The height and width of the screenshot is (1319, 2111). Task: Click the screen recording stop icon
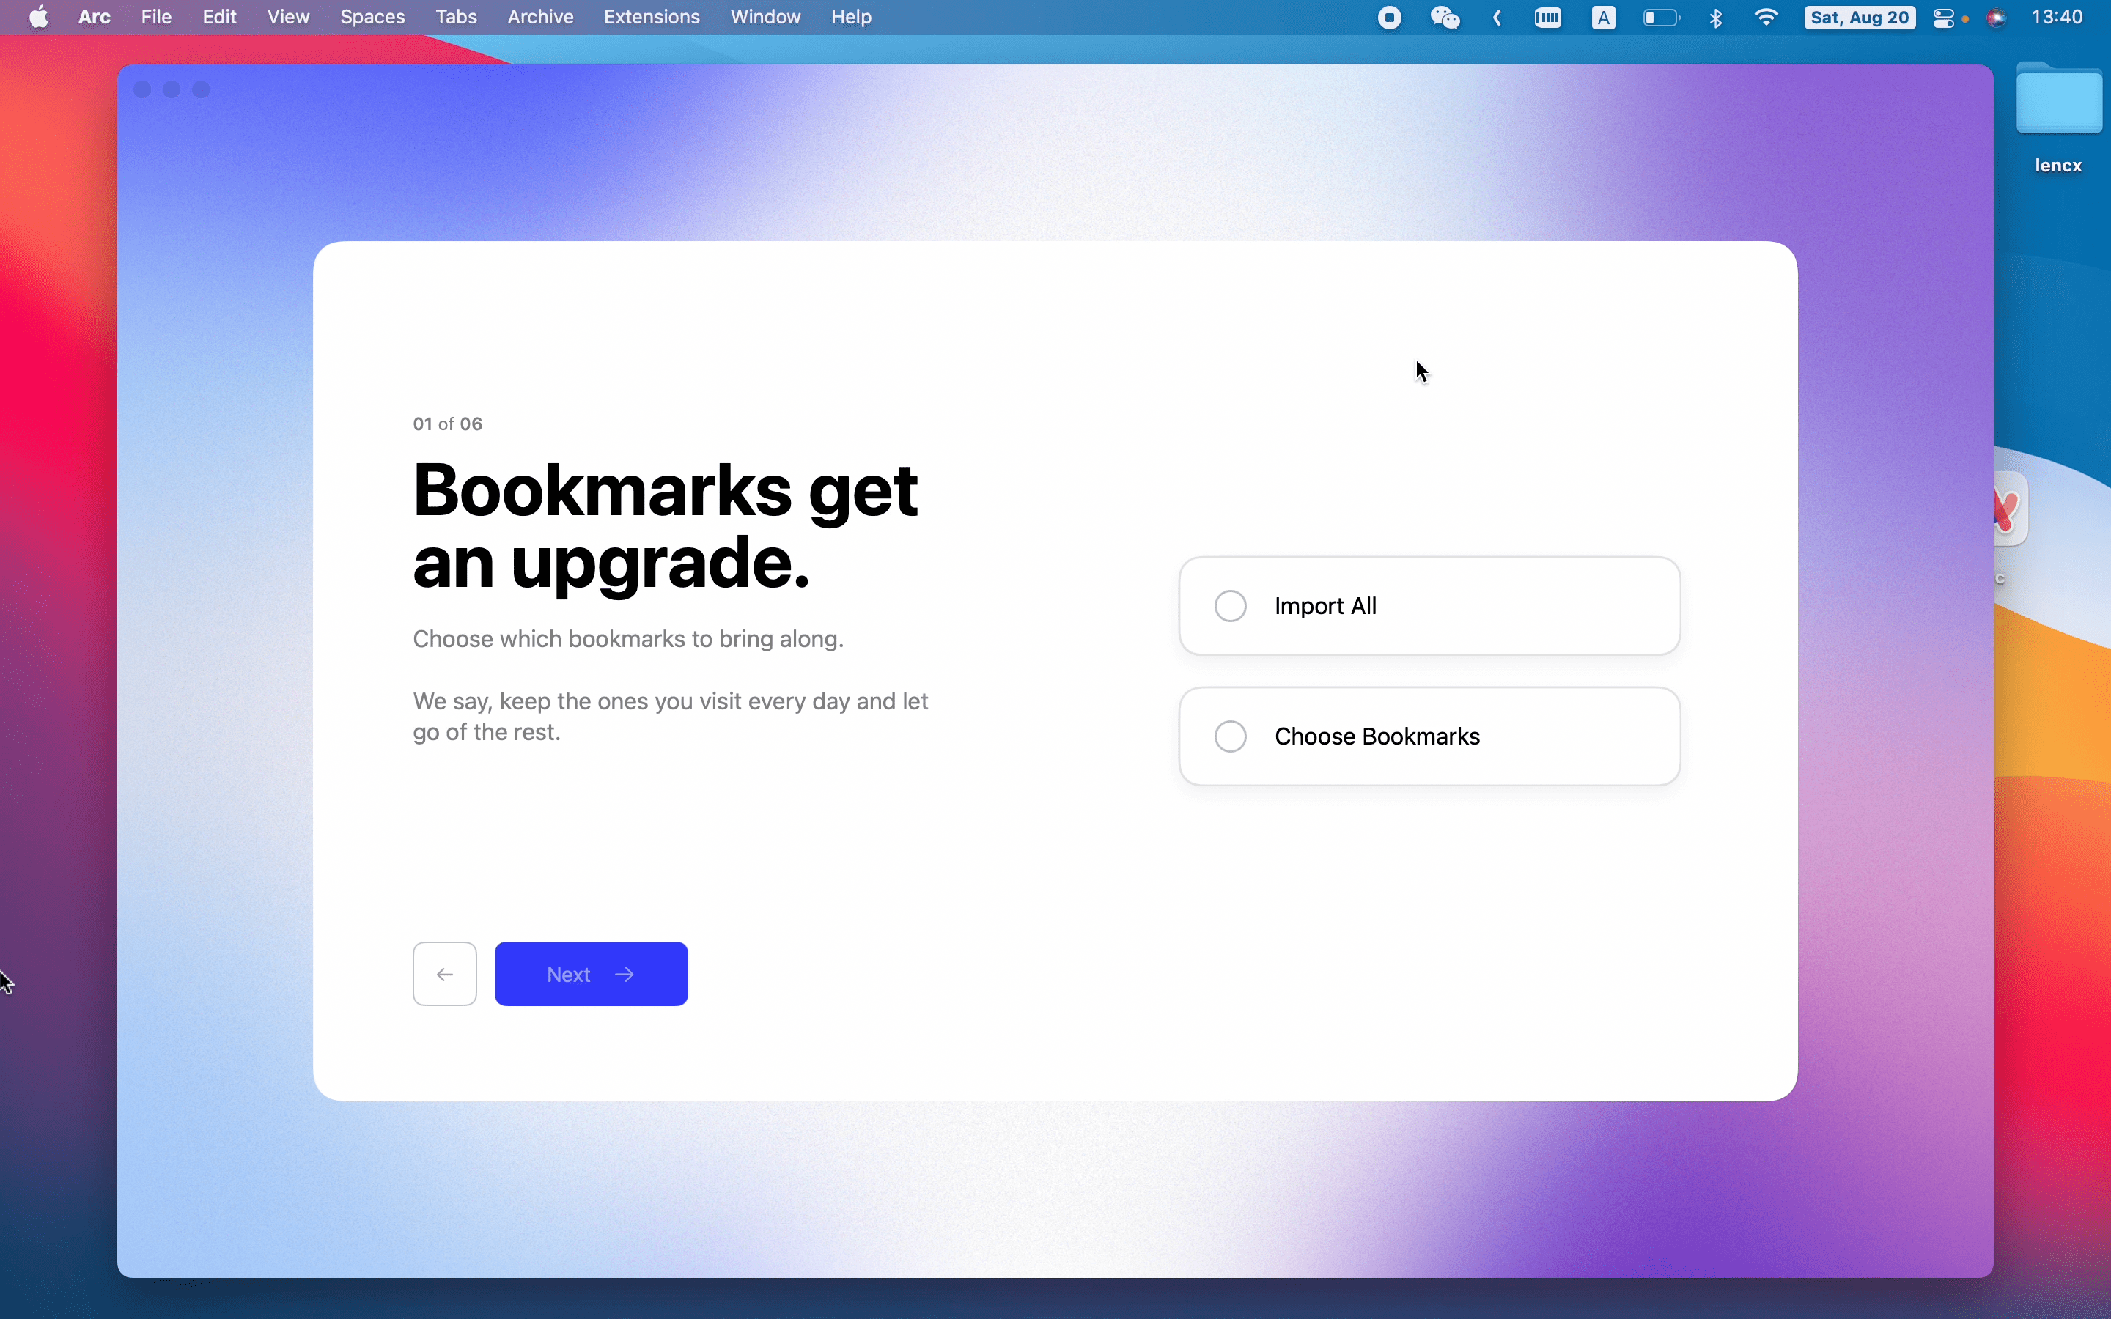pos(1390,18)
